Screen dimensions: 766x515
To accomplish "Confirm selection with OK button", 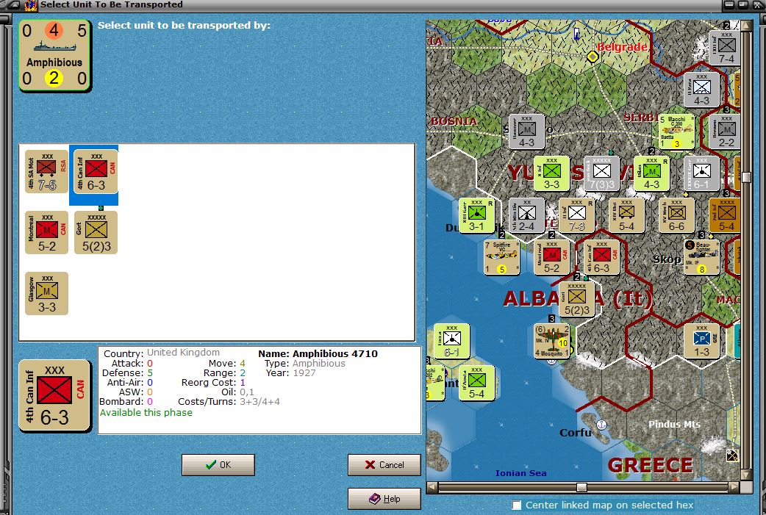I will click(x=218, y=465).
